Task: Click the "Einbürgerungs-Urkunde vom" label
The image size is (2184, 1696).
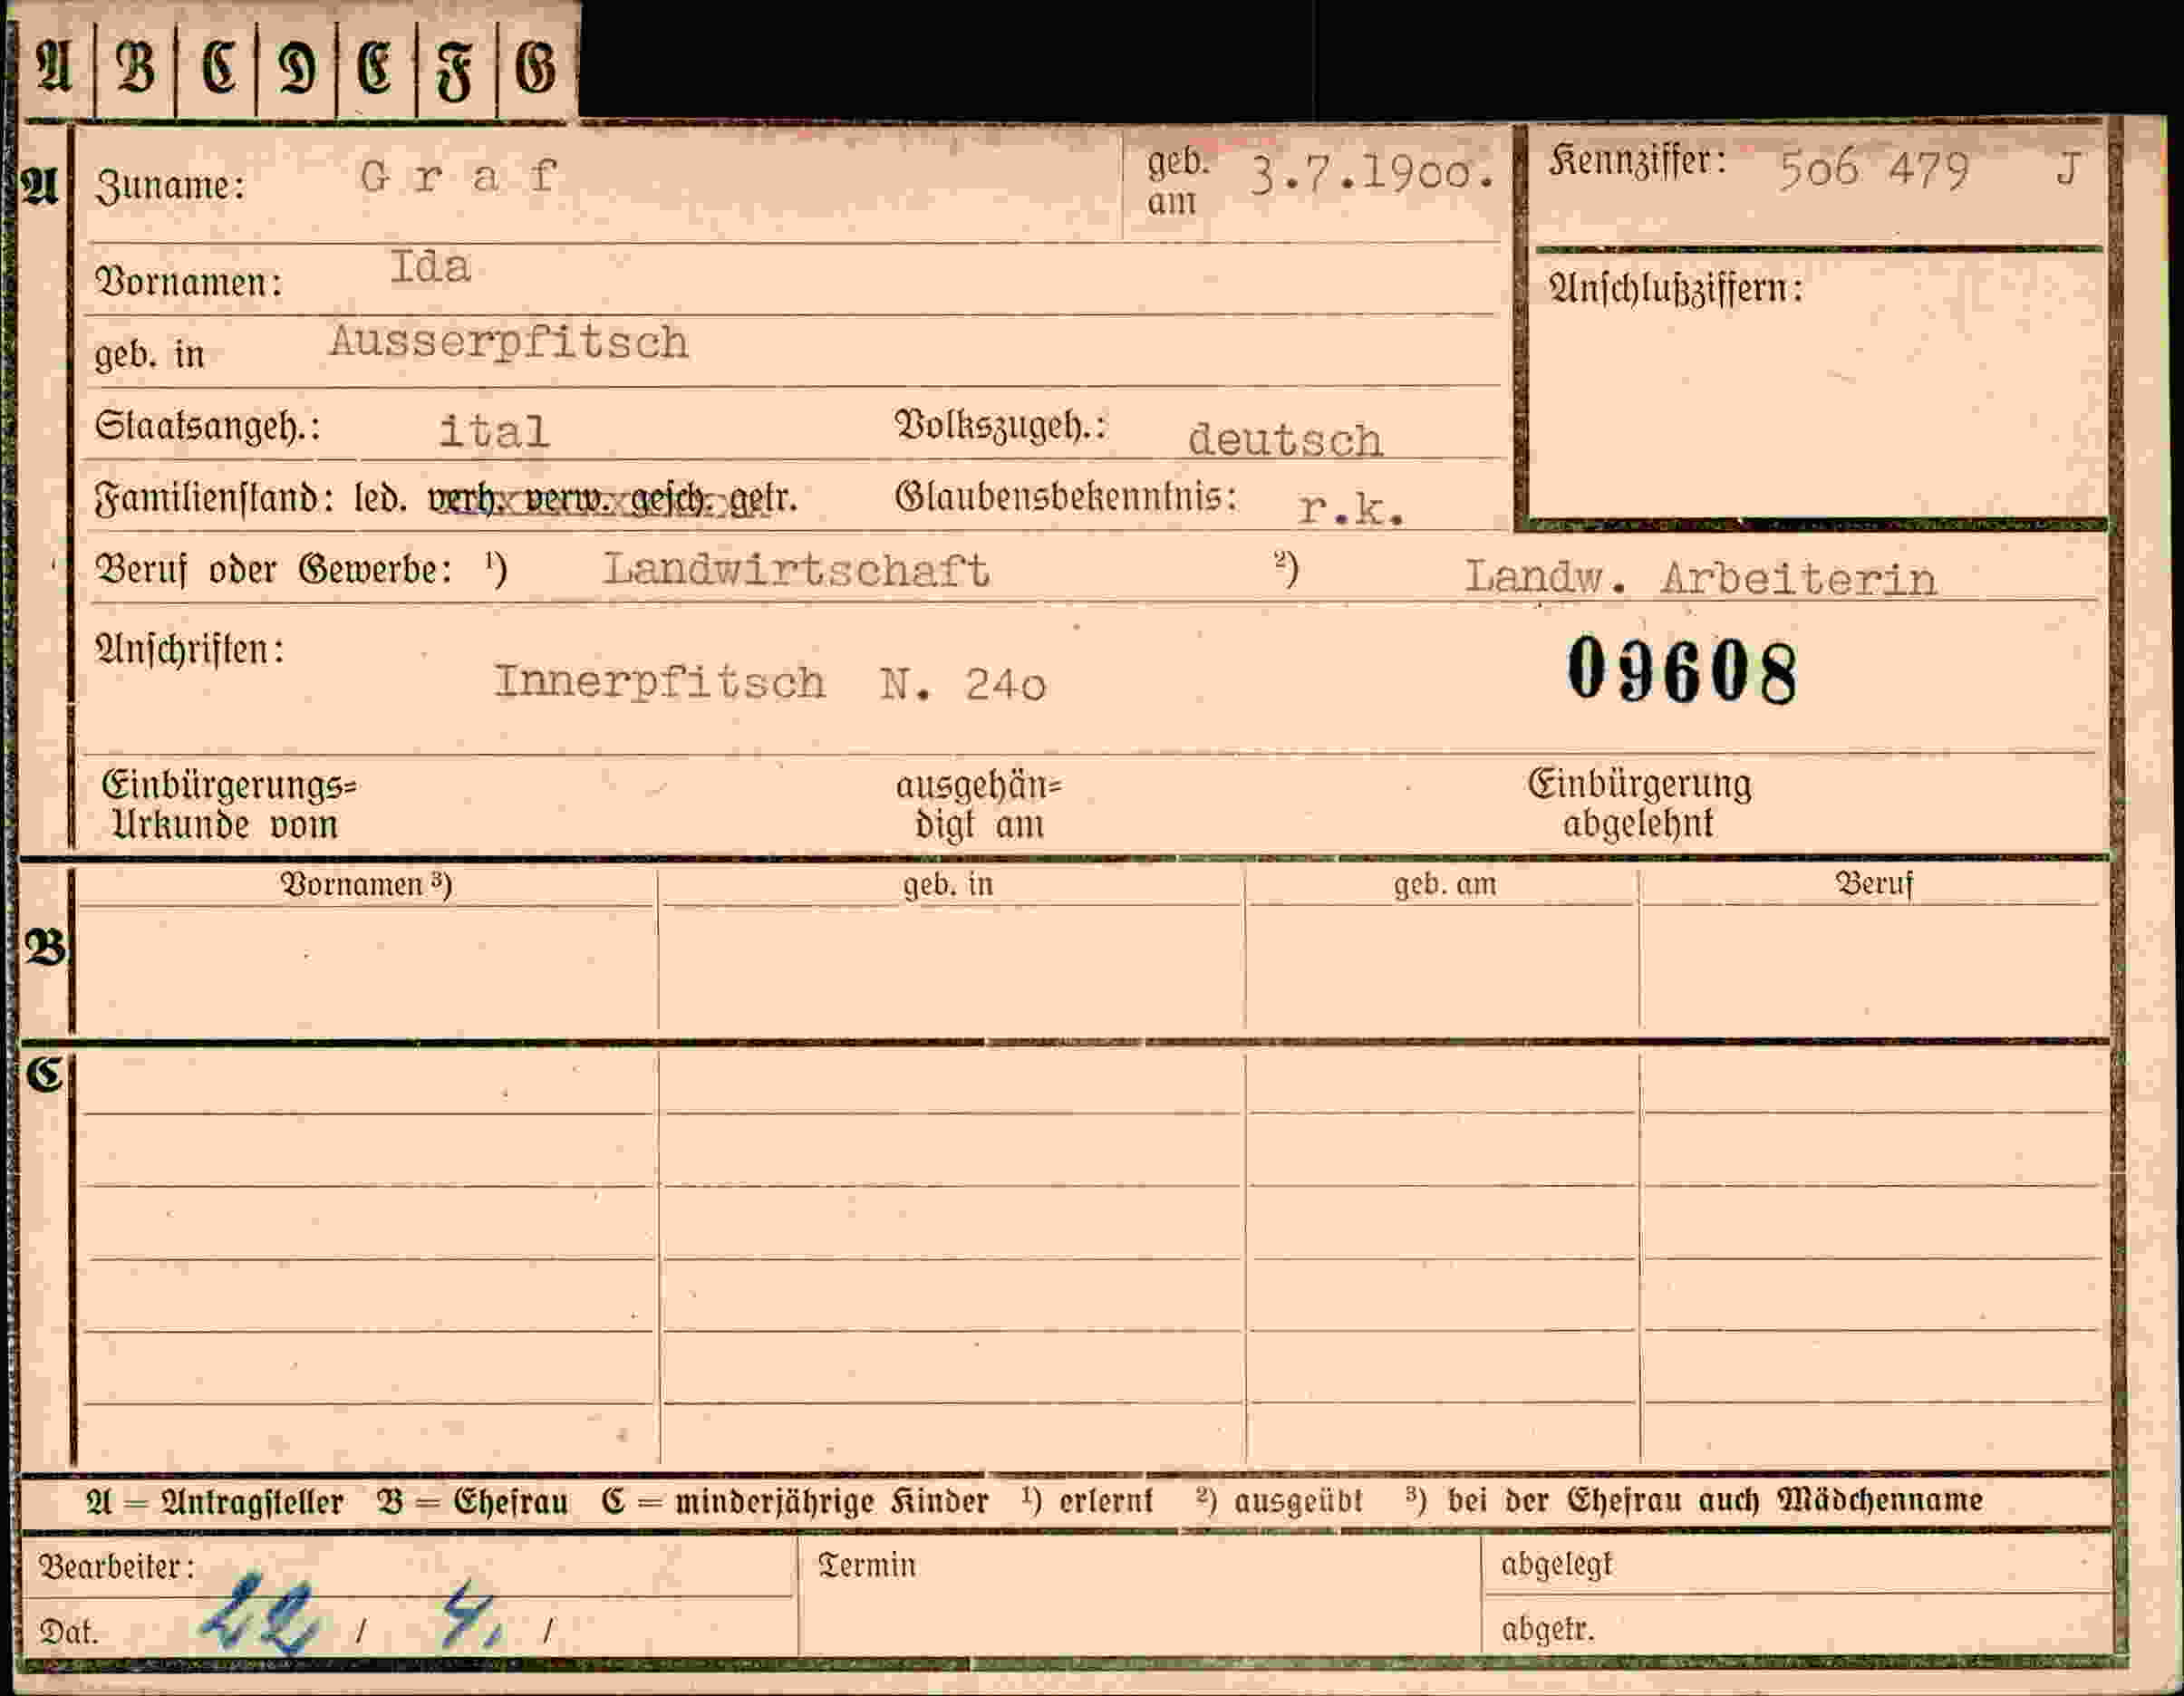Action: pyautogui.click(x=229, y=805)
